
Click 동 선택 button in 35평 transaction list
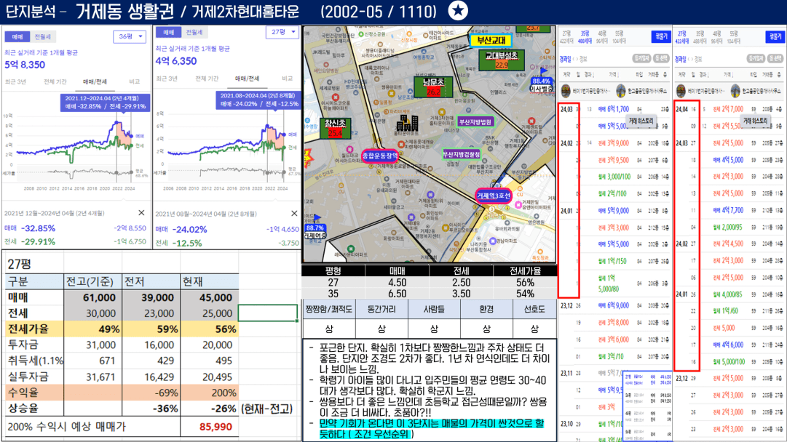click(661, 59)
